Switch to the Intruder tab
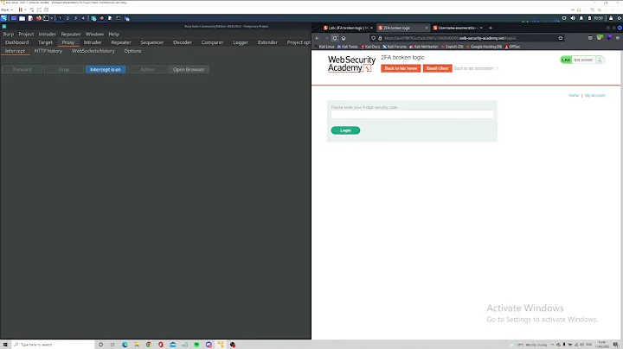623x349 pixels. tap(93, 42)
